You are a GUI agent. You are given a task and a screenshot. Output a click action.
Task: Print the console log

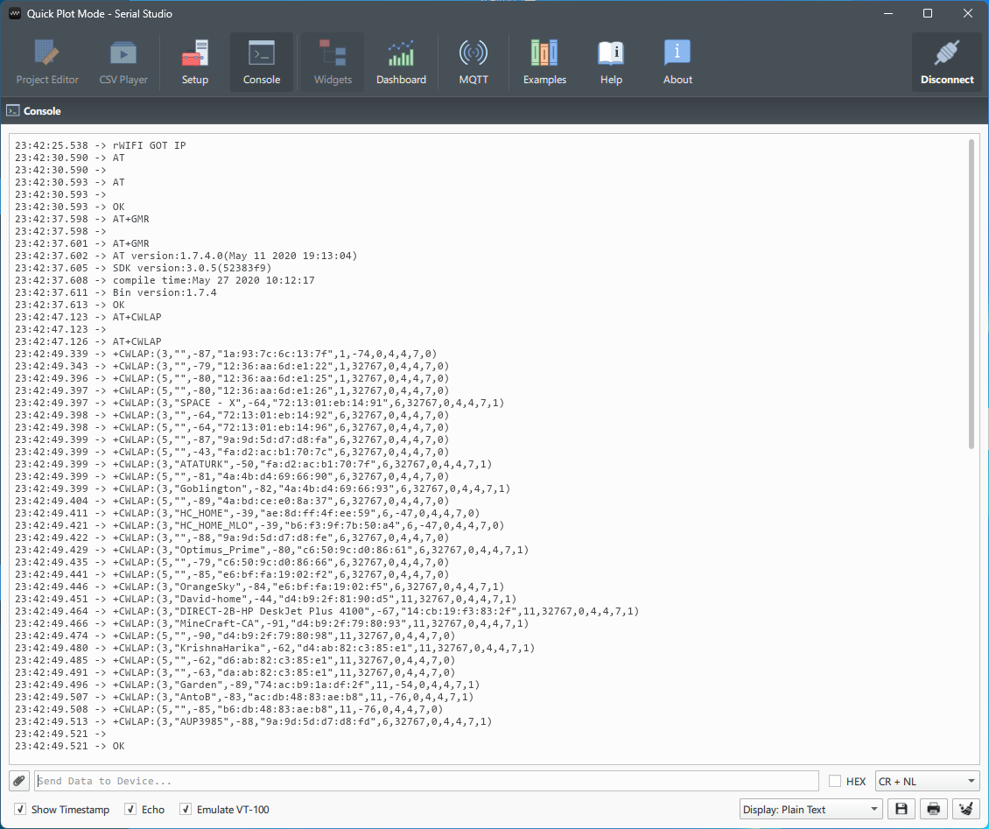point(934,809)
